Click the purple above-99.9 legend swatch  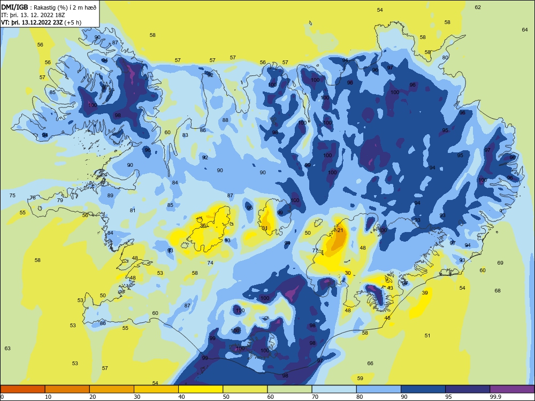[x=512, y=389]
